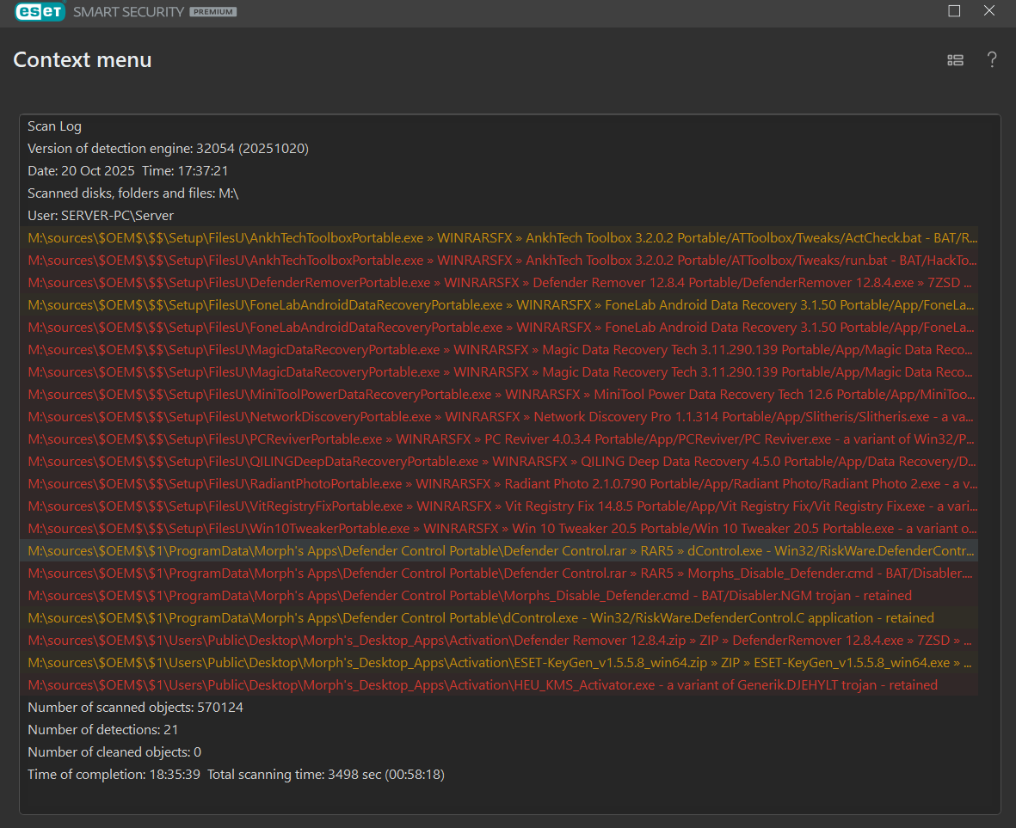Select the HEU_KMS_Activator.exe trojan entry
The image size is (1016, 828).
[482, 684]
